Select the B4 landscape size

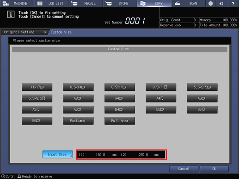pyautogui.click(x=120, y=109)
